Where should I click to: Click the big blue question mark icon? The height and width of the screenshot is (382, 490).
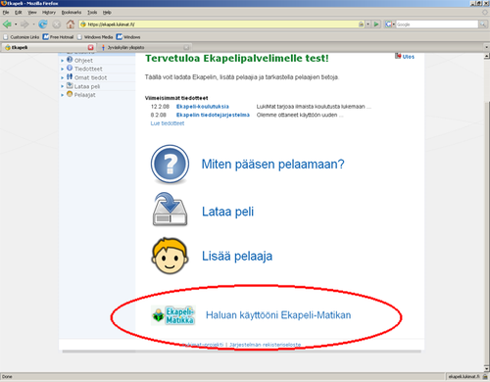[170, 165]
